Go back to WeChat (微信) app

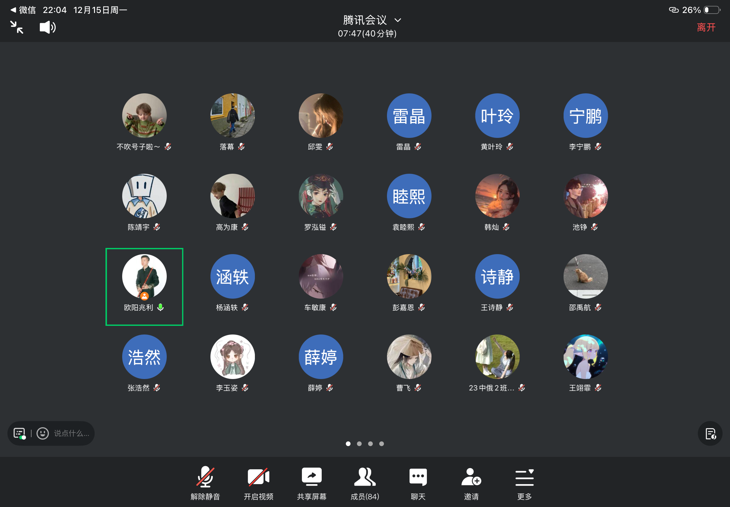[24, 10]
